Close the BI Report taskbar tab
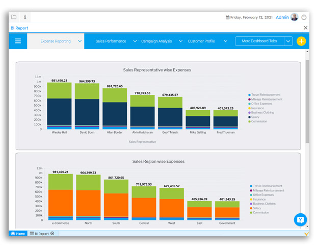This screenshot has width=318, height=248. pos(52,233)
